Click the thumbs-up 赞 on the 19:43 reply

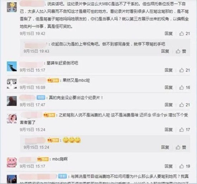pos(181,51)
